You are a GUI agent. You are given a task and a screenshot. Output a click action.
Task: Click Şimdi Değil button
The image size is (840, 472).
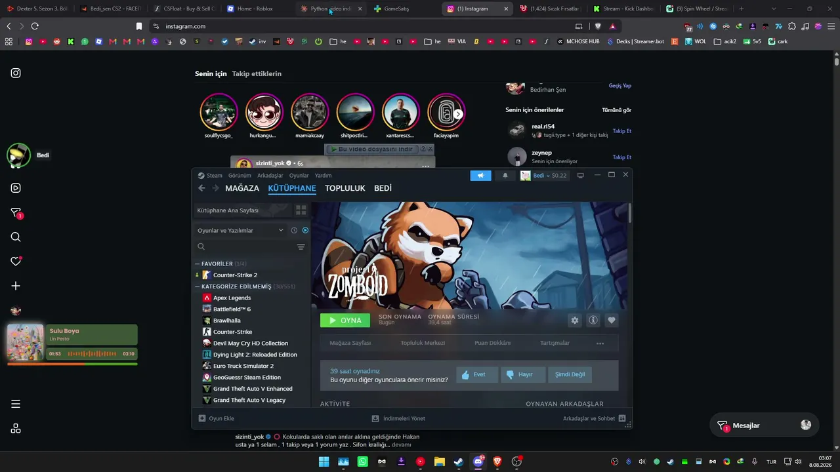click(x=570, y=374)
